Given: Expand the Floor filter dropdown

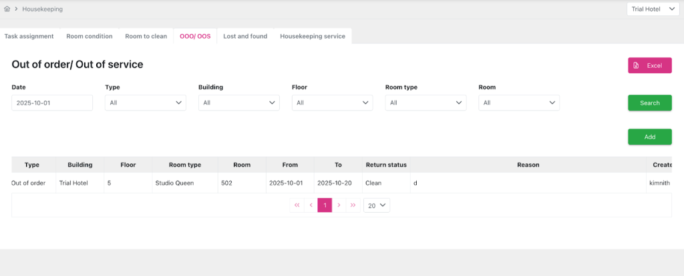Looking at the screenshot, I should click(x=332, y=103).
